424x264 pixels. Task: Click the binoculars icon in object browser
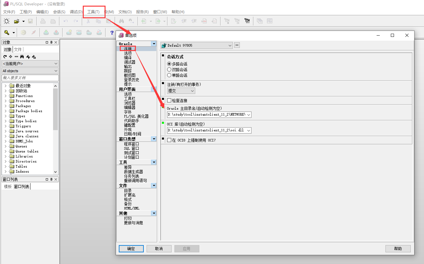pos(22,57)
